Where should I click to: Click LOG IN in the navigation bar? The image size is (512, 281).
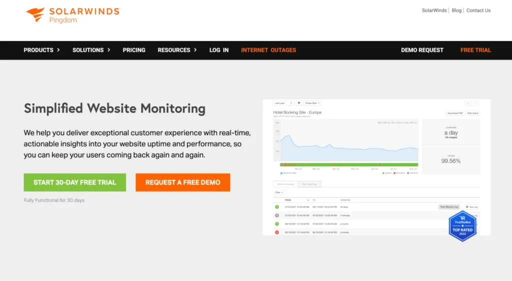click(219, 50)
